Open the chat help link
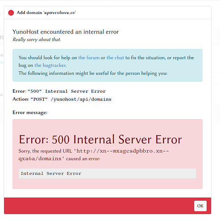Screen dimensions: 220x223 click(115, 58)
